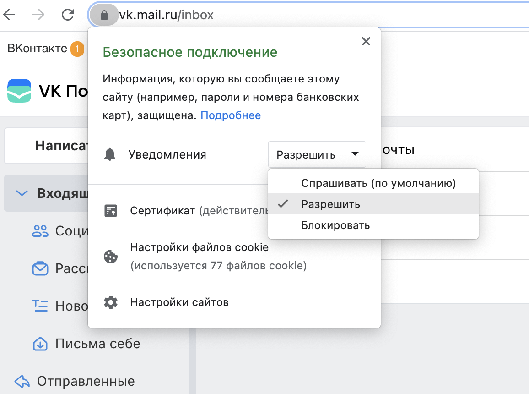The height and width of the screenshot is (394, 529).
Task: Click the gear icon for site settings
Action: [x=111, y=302]
